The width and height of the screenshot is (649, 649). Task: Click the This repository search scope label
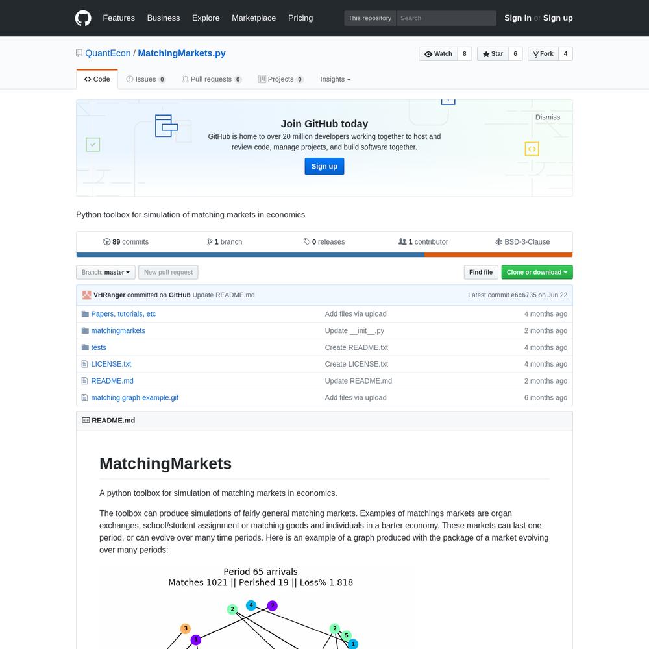tap(370, 18)
